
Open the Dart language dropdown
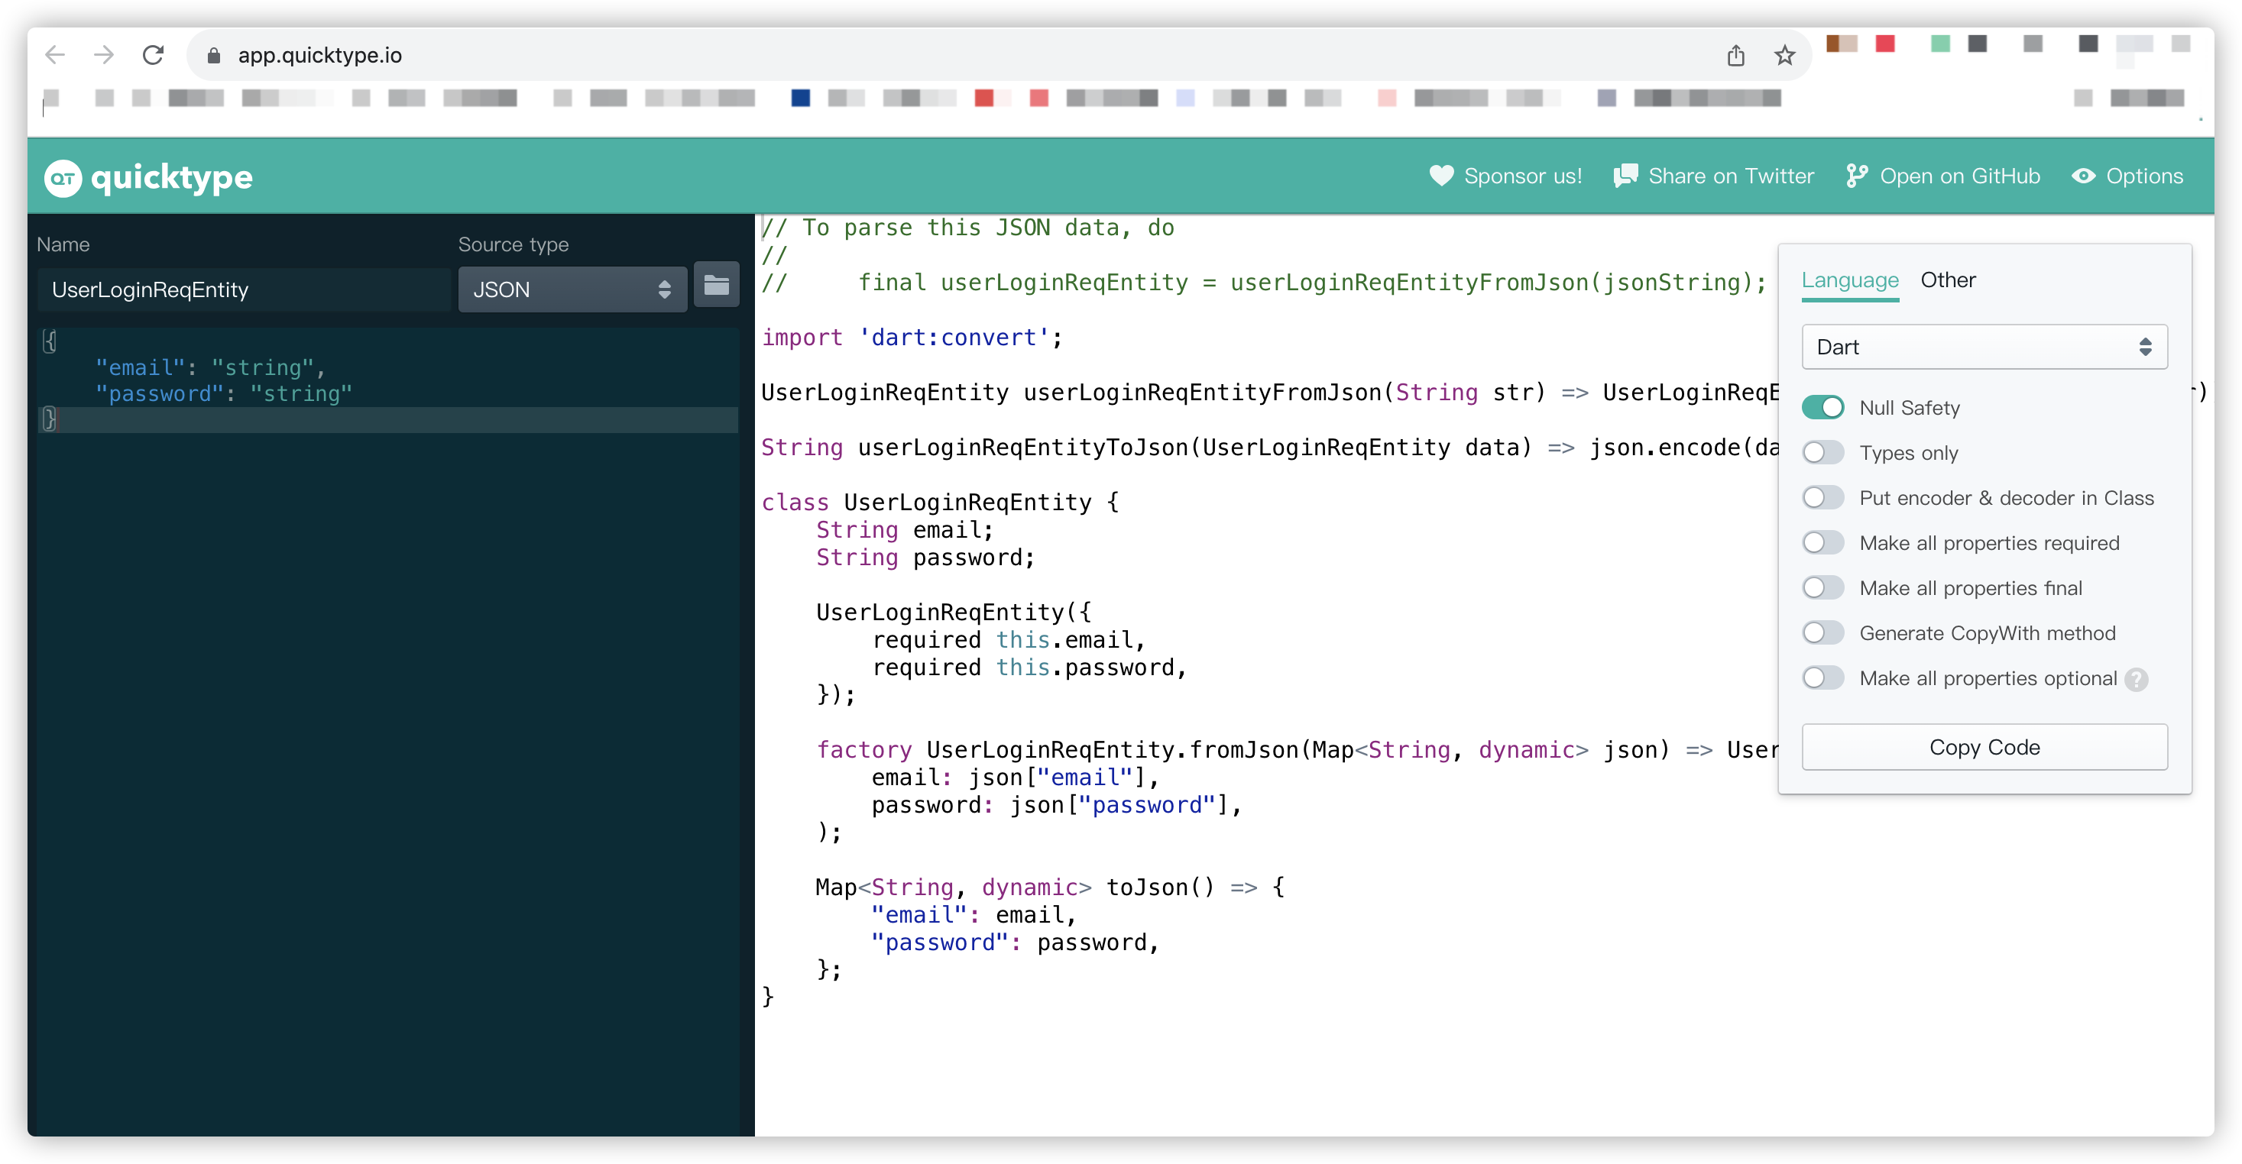pyautogui.click(x=1984, y=347)
